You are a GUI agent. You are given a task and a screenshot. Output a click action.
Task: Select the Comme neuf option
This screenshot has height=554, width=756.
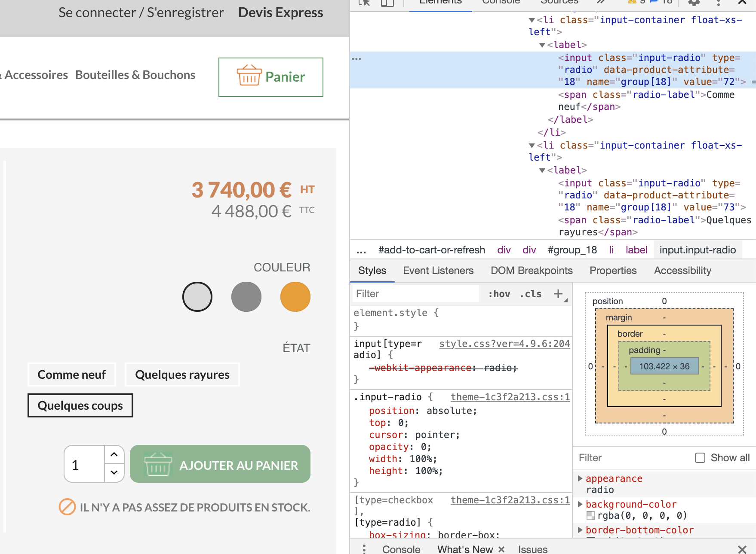click(x=72, y=374)
